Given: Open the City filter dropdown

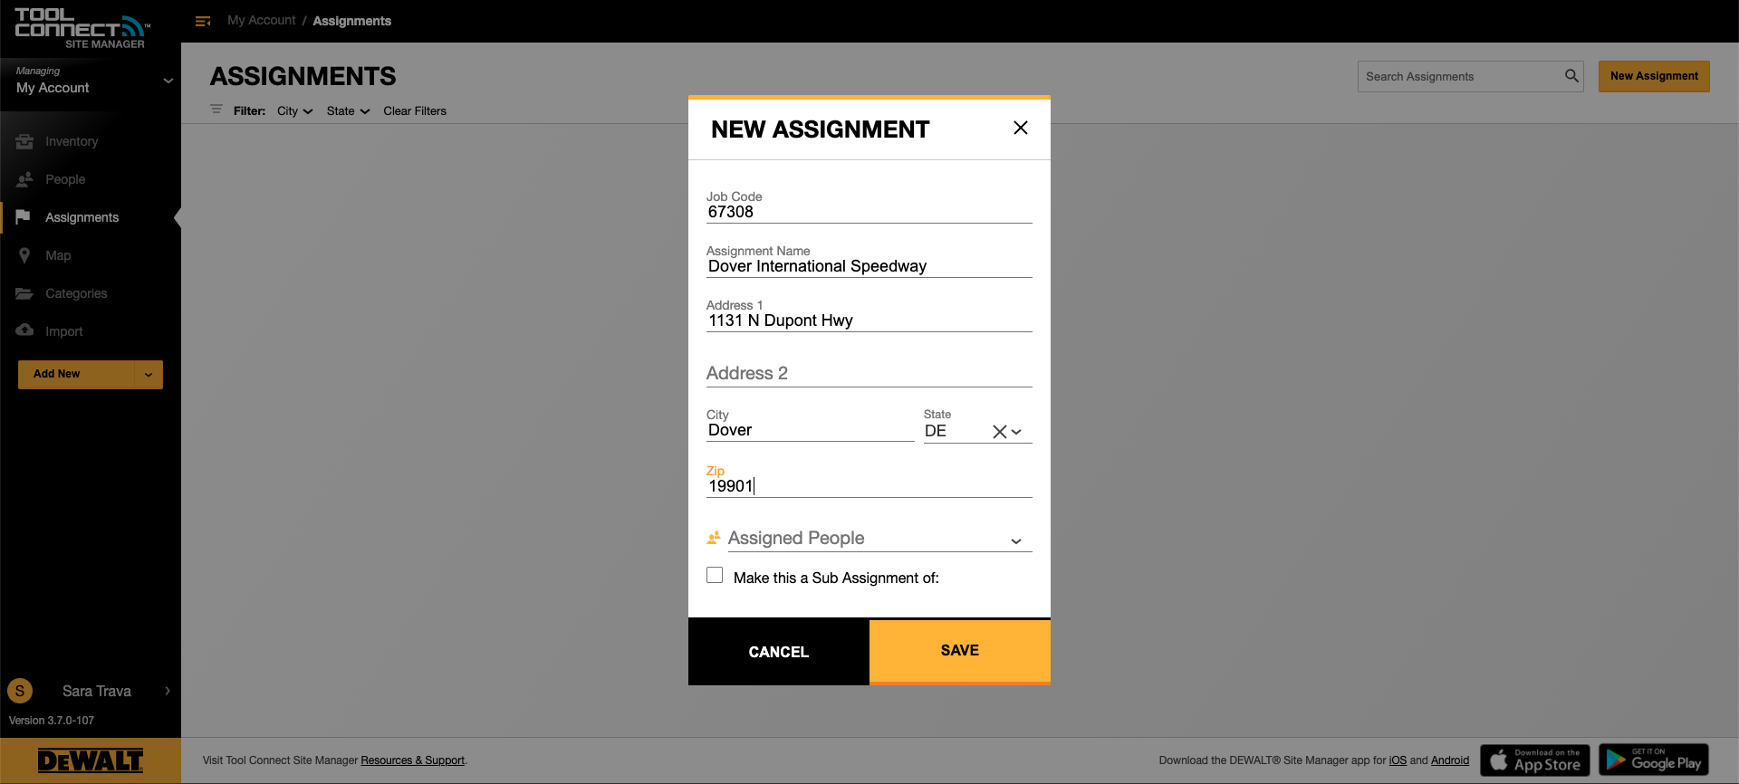Looking at the screenshot, I should click(295, 110).
